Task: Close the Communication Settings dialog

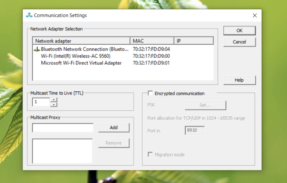Action: pos(255,15)
